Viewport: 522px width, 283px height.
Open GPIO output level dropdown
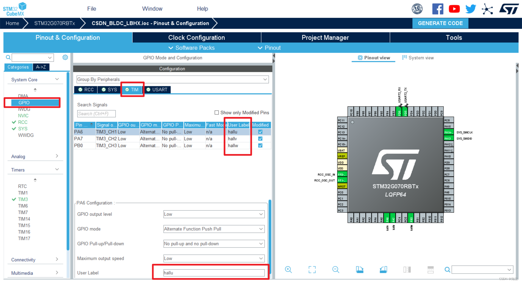(214, 214)
